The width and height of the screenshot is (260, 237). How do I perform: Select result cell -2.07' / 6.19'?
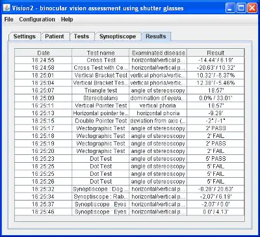point(216,197)
